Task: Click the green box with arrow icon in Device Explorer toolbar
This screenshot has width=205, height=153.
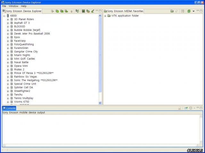Action: click(66, 11)
